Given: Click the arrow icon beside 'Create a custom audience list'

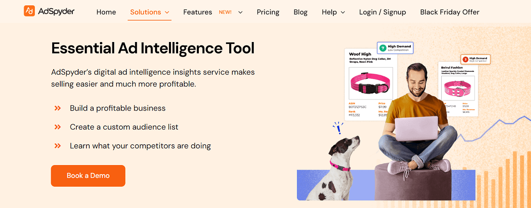Looking at the screenshot, I should (57, 127).
